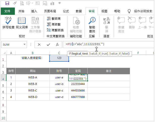Screen dimensions: 155x122
Task: Click the editing cell D4 with formula
Action: (x=78, y=77)
